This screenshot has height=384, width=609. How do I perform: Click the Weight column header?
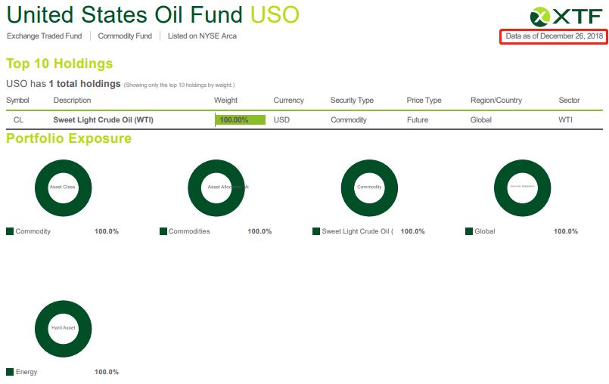[x=225, y=101]
